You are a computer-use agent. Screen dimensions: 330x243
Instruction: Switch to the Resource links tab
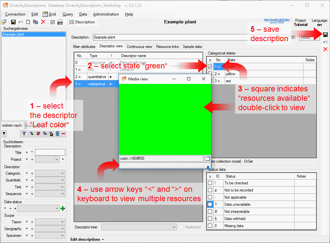tap(168, 47)
